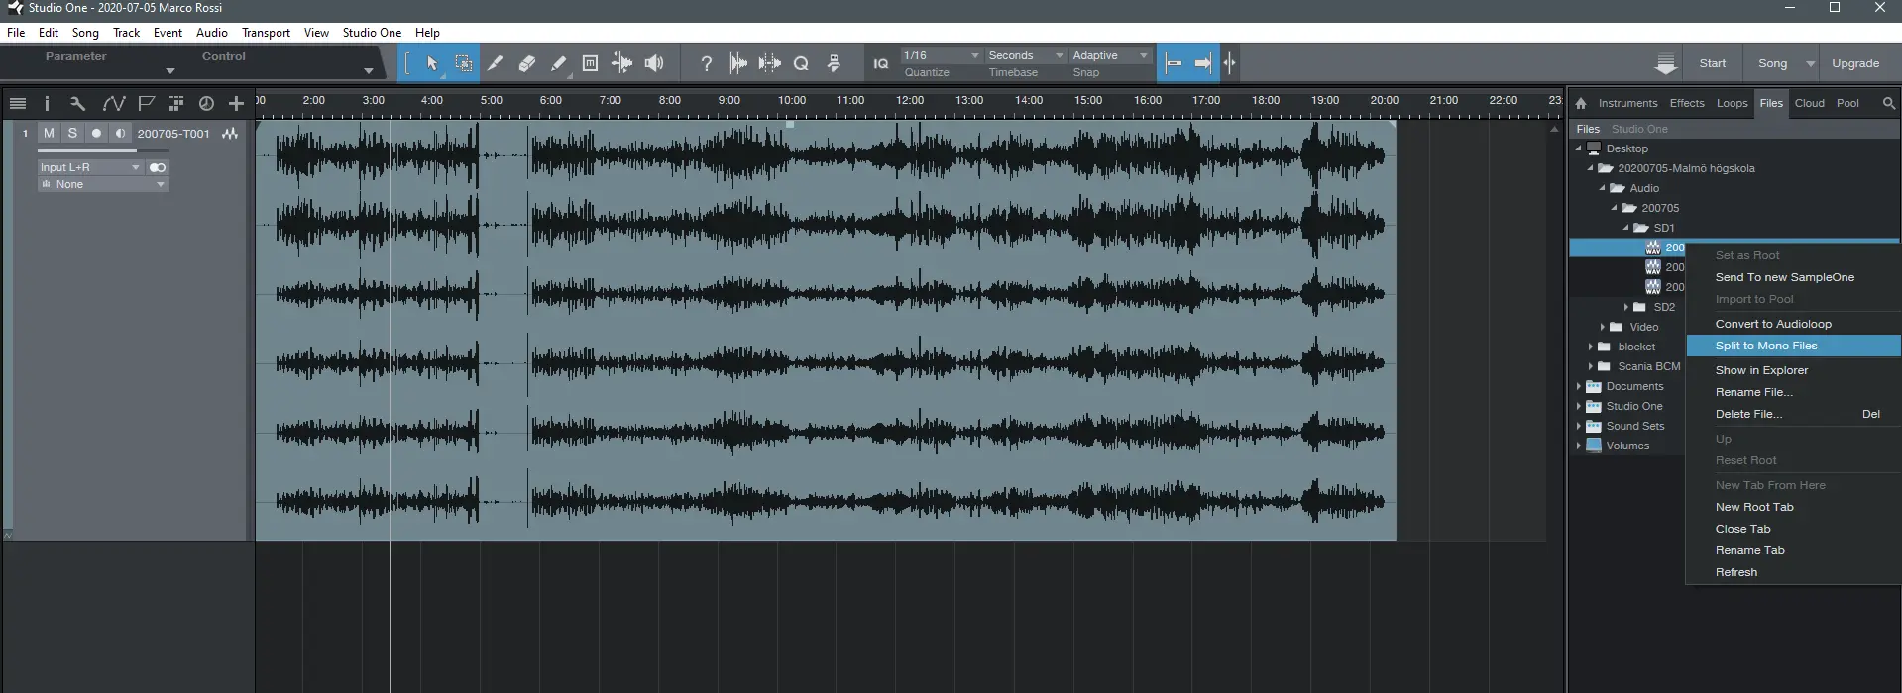Screen dimensions: 1902x693
Task: Open browser search magnifier icon
Action: click(1888, 103)
